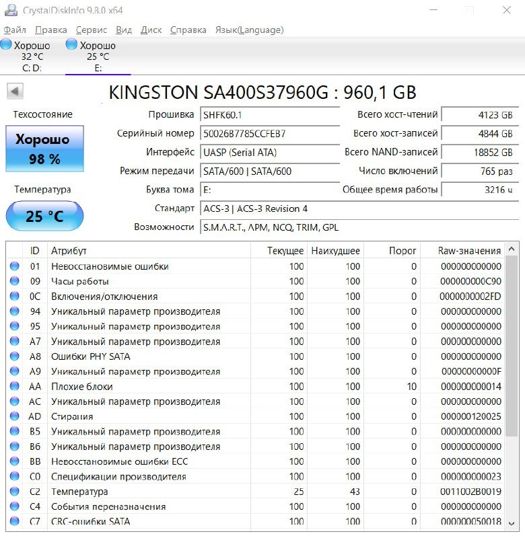Click the previous disk arrow button
Viewport: 525px width, 538px height.
coord(15,91)
